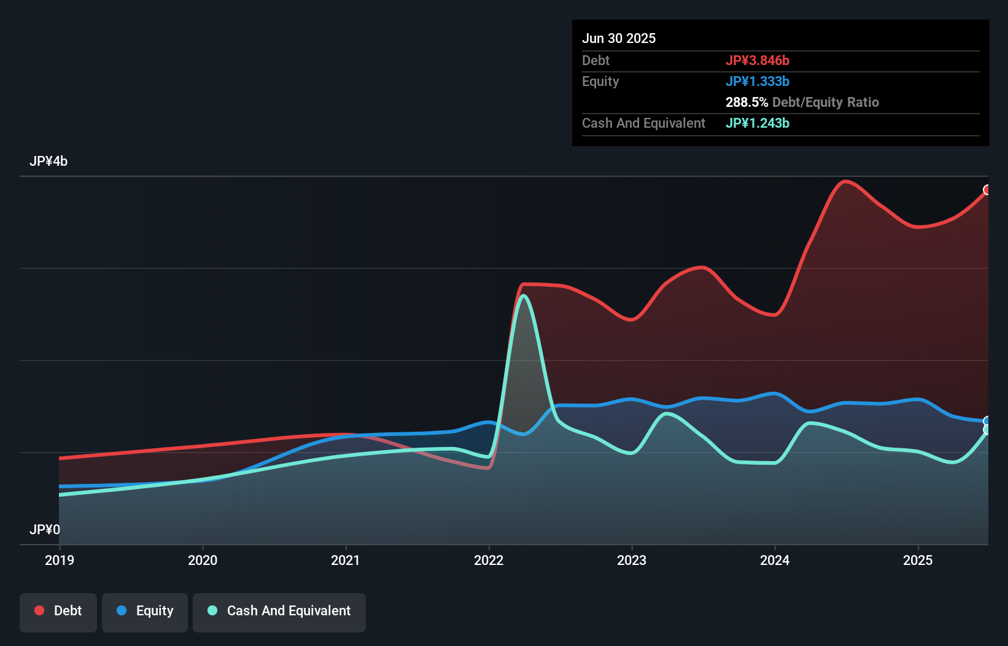
Task: Click the JP¥4b axis label
Action: [48, 161]
